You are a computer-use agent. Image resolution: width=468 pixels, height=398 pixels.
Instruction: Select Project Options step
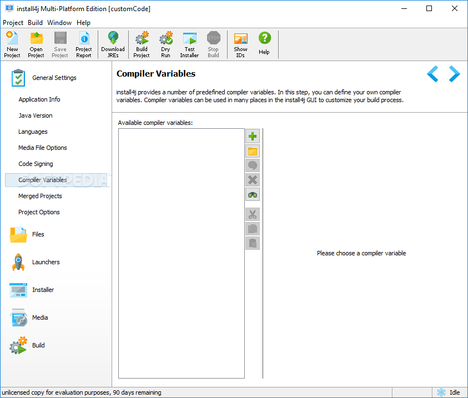click(39, 212)
